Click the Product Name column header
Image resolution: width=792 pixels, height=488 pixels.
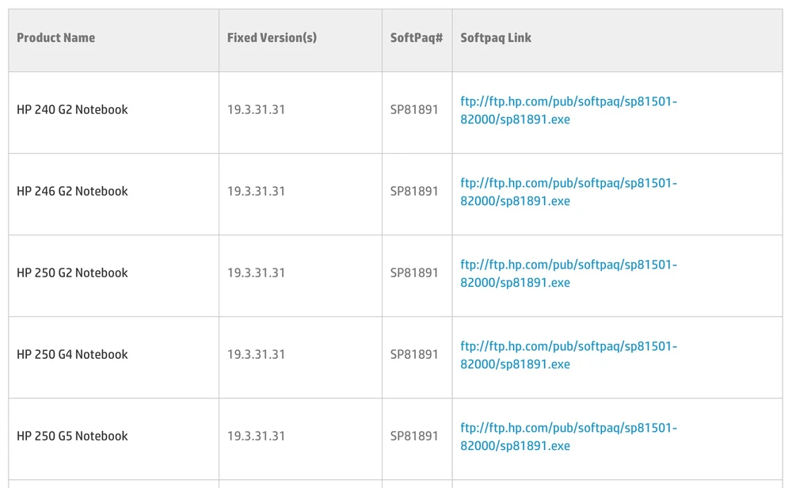click(55, 38)
